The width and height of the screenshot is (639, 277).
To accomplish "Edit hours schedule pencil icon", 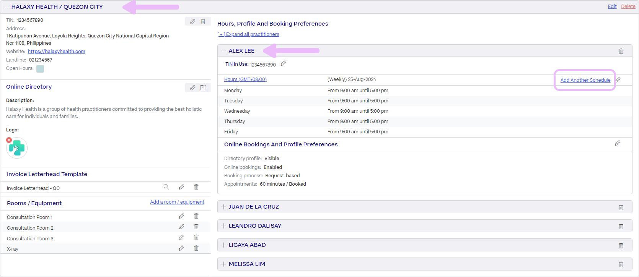I will (x=618, y=80).
